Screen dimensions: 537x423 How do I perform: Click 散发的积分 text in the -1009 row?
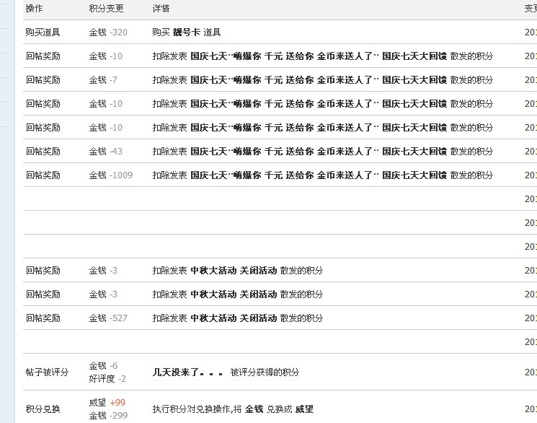coord(471,175)
